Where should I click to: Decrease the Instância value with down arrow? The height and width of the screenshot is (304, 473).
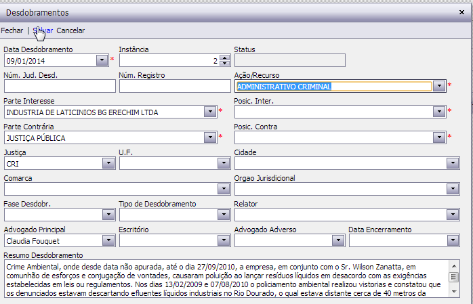point(225,63)
